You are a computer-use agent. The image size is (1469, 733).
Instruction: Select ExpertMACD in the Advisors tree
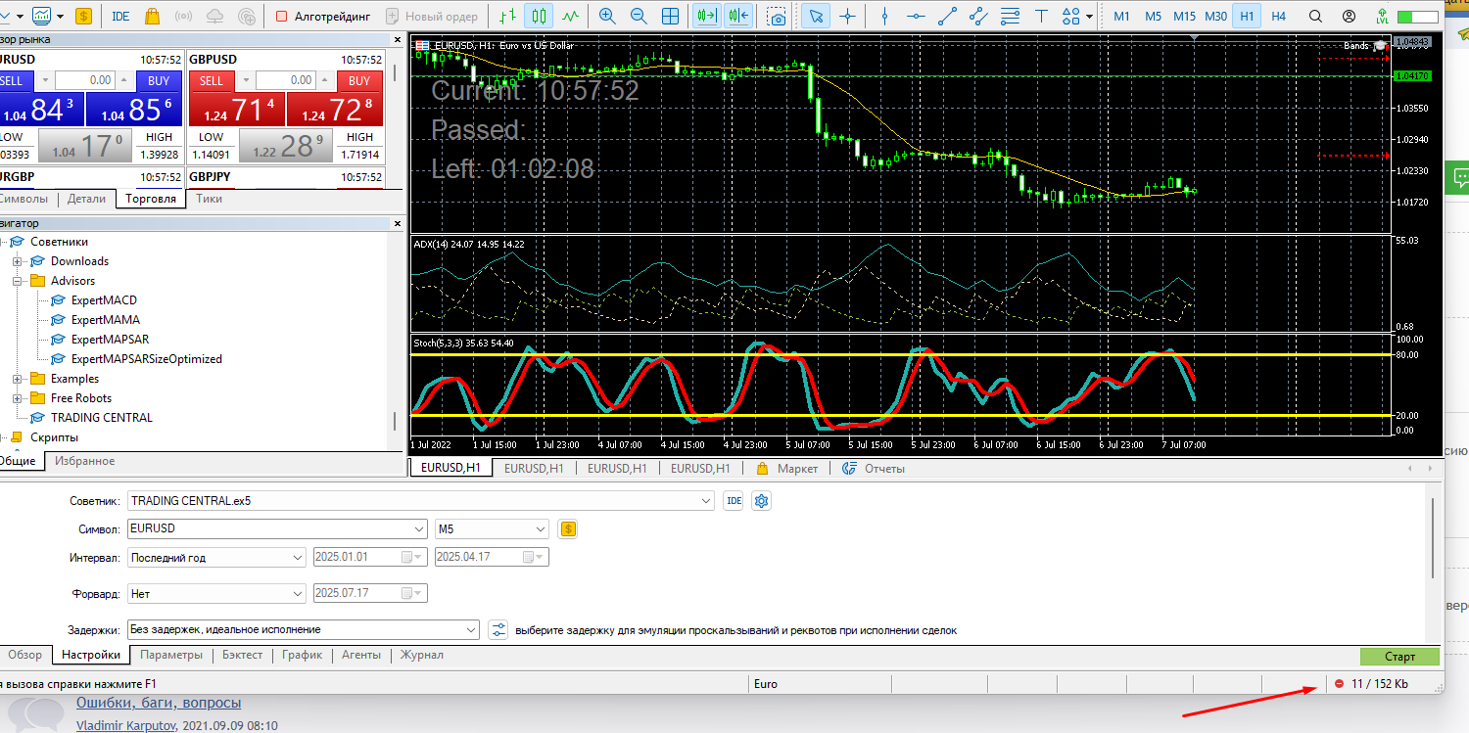click(x=103, y=300)
